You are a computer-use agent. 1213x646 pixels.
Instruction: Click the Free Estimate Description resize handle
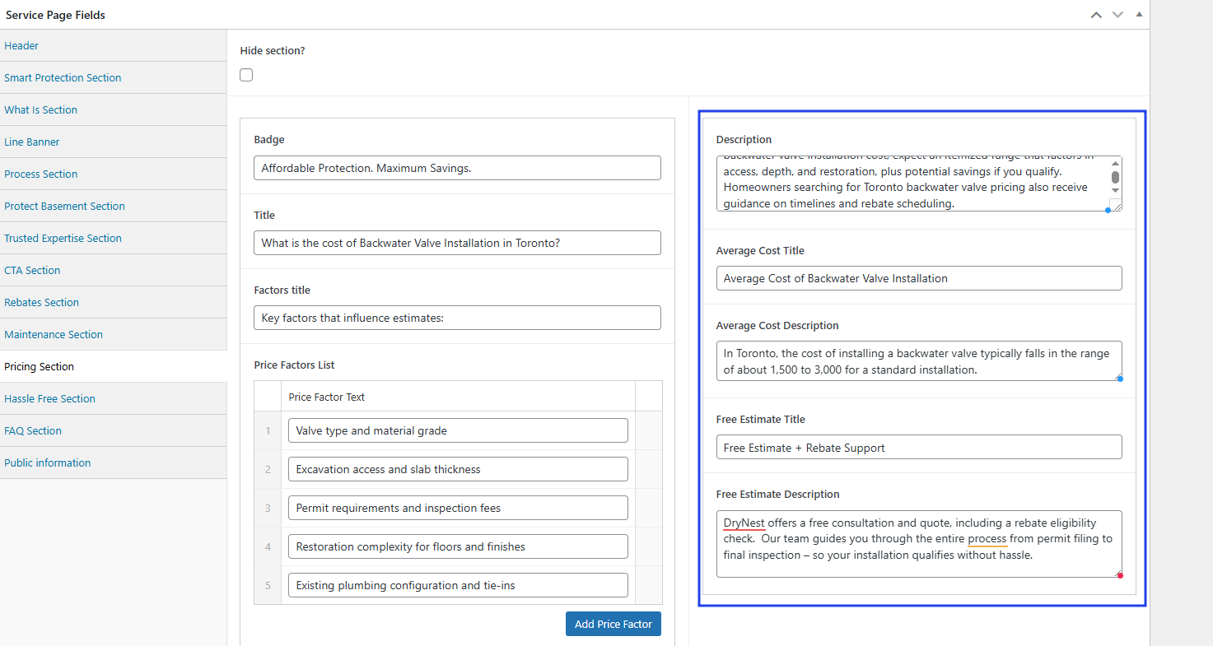tap(1117, 573)
